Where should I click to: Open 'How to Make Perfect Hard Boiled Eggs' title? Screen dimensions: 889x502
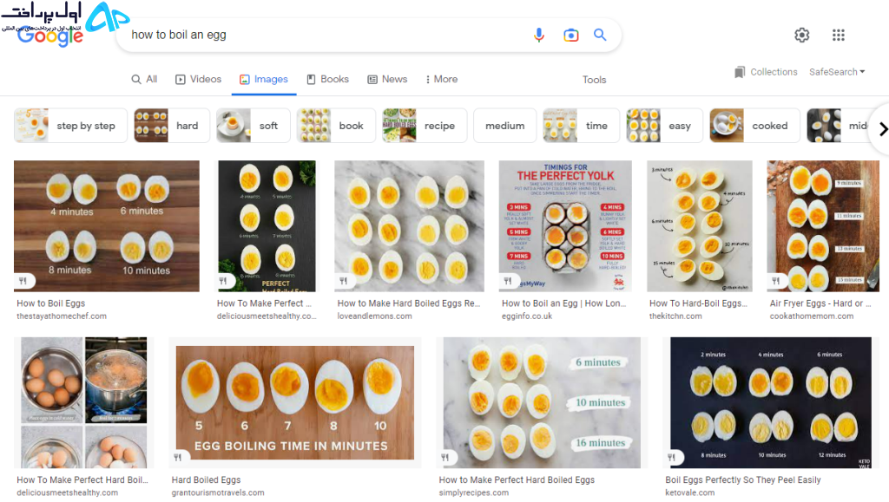click(517, 480)
